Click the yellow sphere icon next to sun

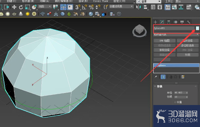[x=34, y=14]
